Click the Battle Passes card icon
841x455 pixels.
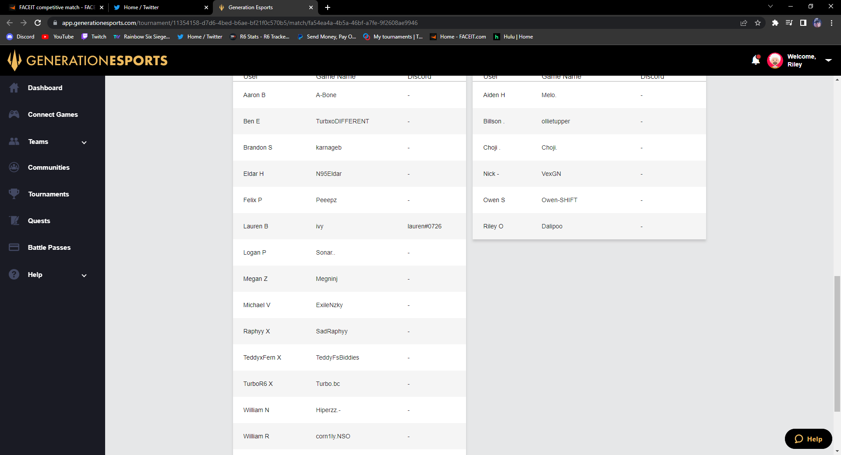click(x=14, y=247)
